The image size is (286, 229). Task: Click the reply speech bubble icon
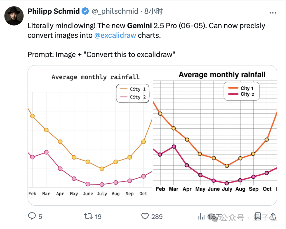[x=32, y=217]
